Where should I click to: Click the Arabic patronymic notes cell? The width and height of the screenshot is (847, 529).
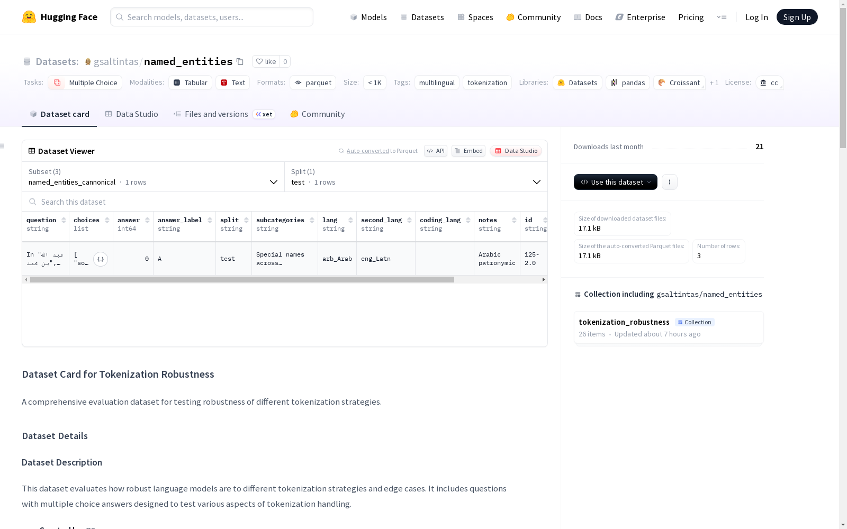point(497,259)
